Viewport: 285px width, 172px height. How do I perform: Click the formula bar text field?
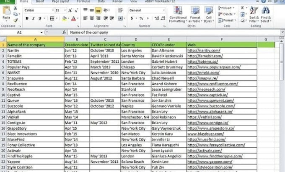(x=174, y=33)
